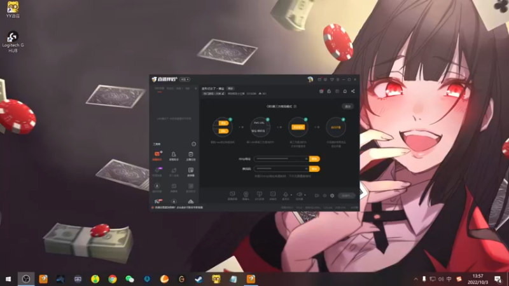Click the orange text in the fourth step circle
The image size is (509, 286).
(336, 128)
